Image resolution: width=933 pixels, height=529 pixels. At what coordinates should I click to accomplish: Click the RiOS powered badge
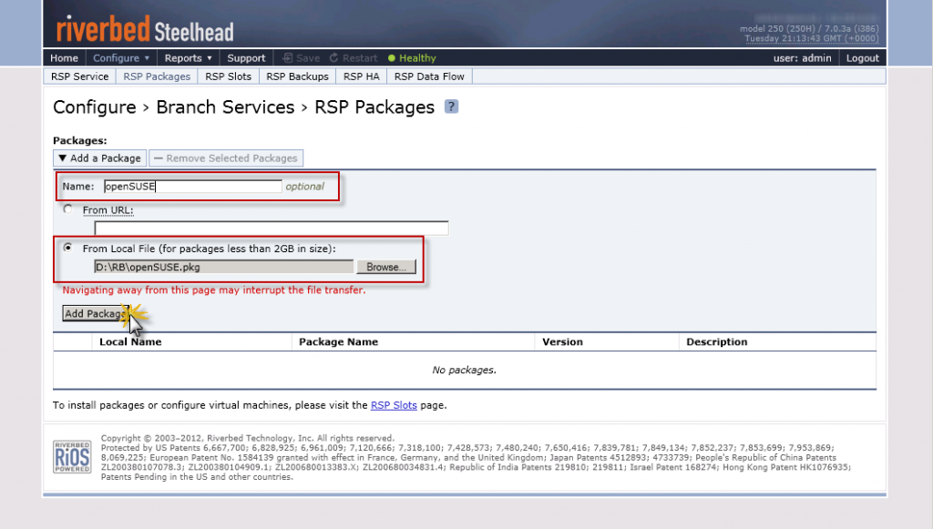[72, 457]
